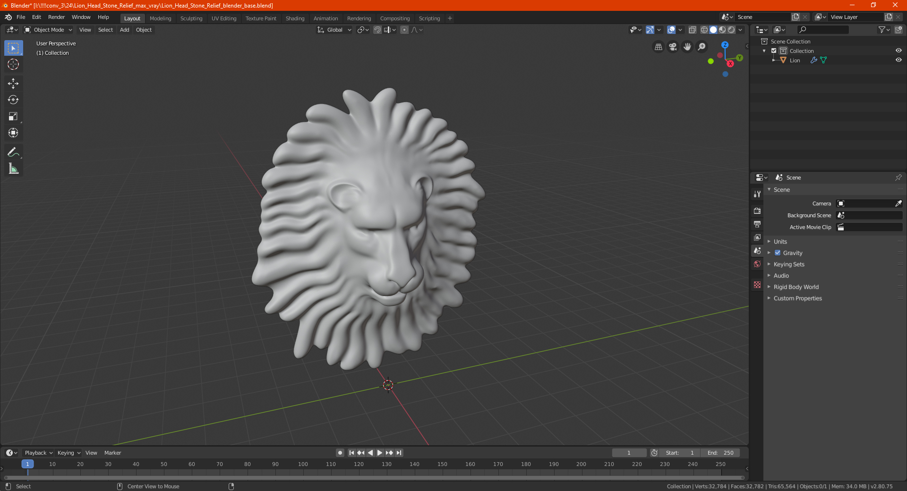
Task: Switch to camera view icon
Action: [x=673, y=47]
